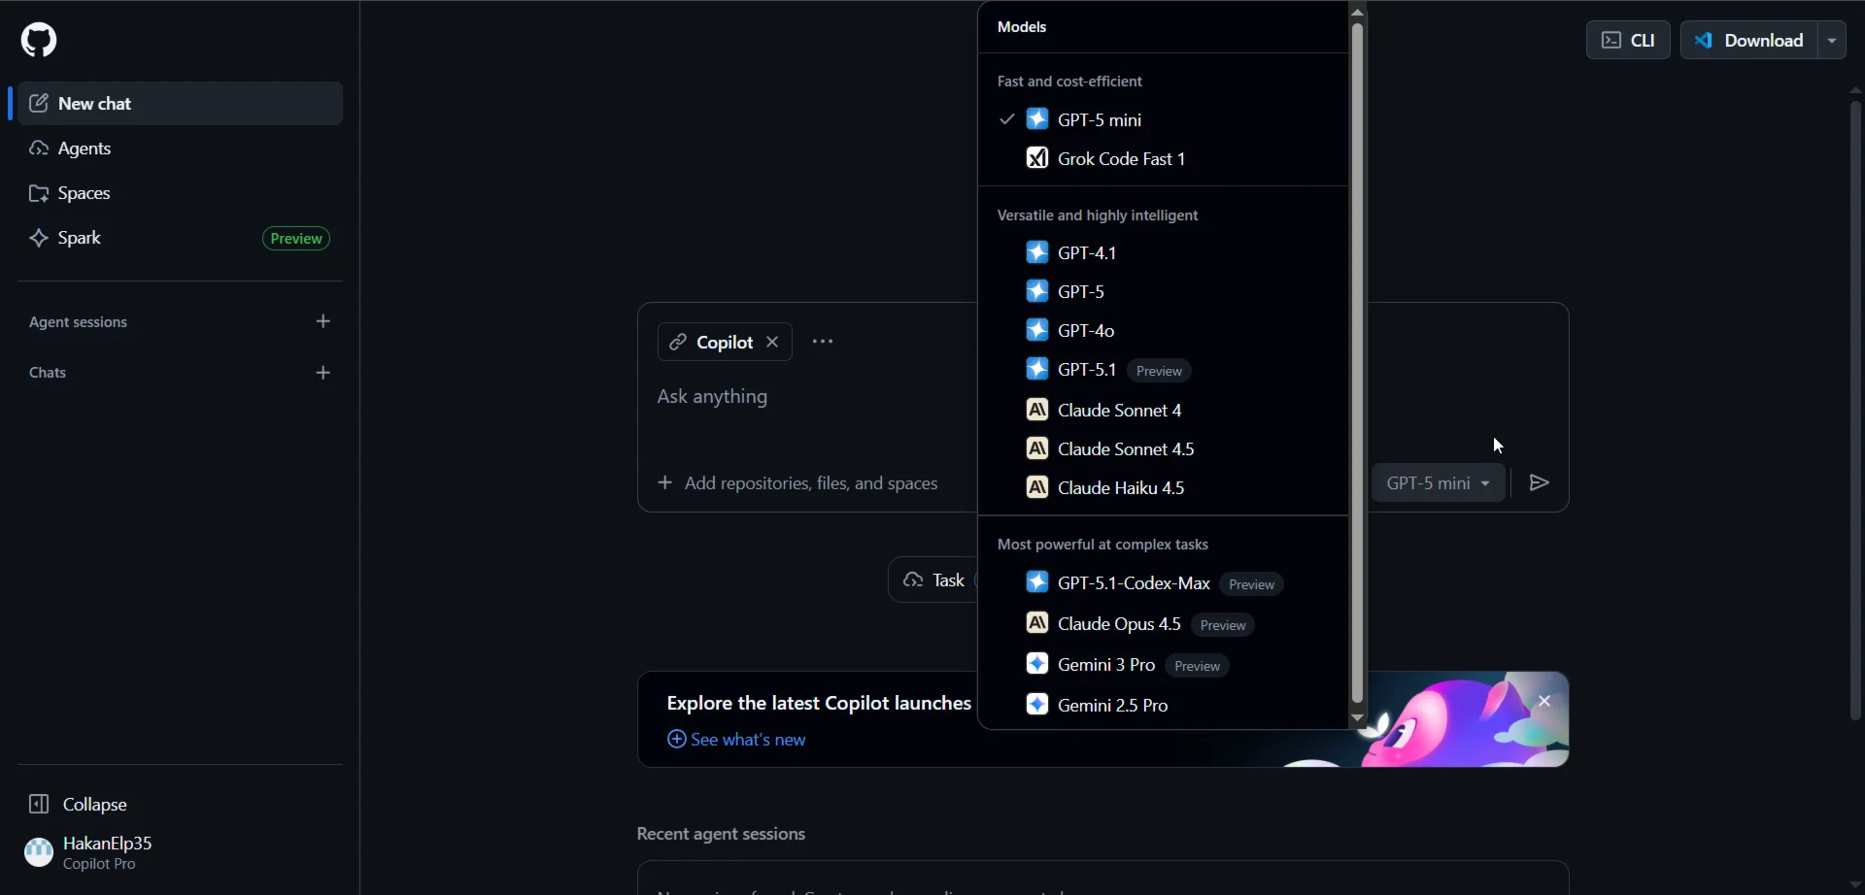Click the GitHub logo icon

coord(39,40)
